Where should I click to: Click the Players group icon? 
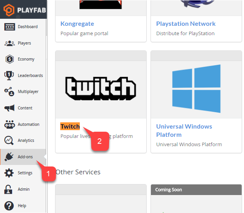[x=9, y=43]
